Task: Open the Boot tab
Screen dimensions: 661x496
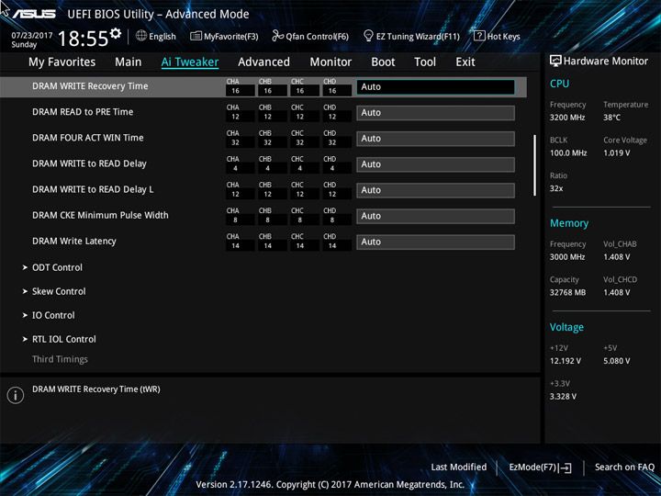Action: (x=383, y=62)
